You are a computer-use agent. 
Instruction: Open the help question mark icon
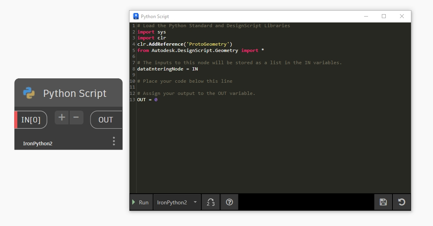tap(229, 202)
